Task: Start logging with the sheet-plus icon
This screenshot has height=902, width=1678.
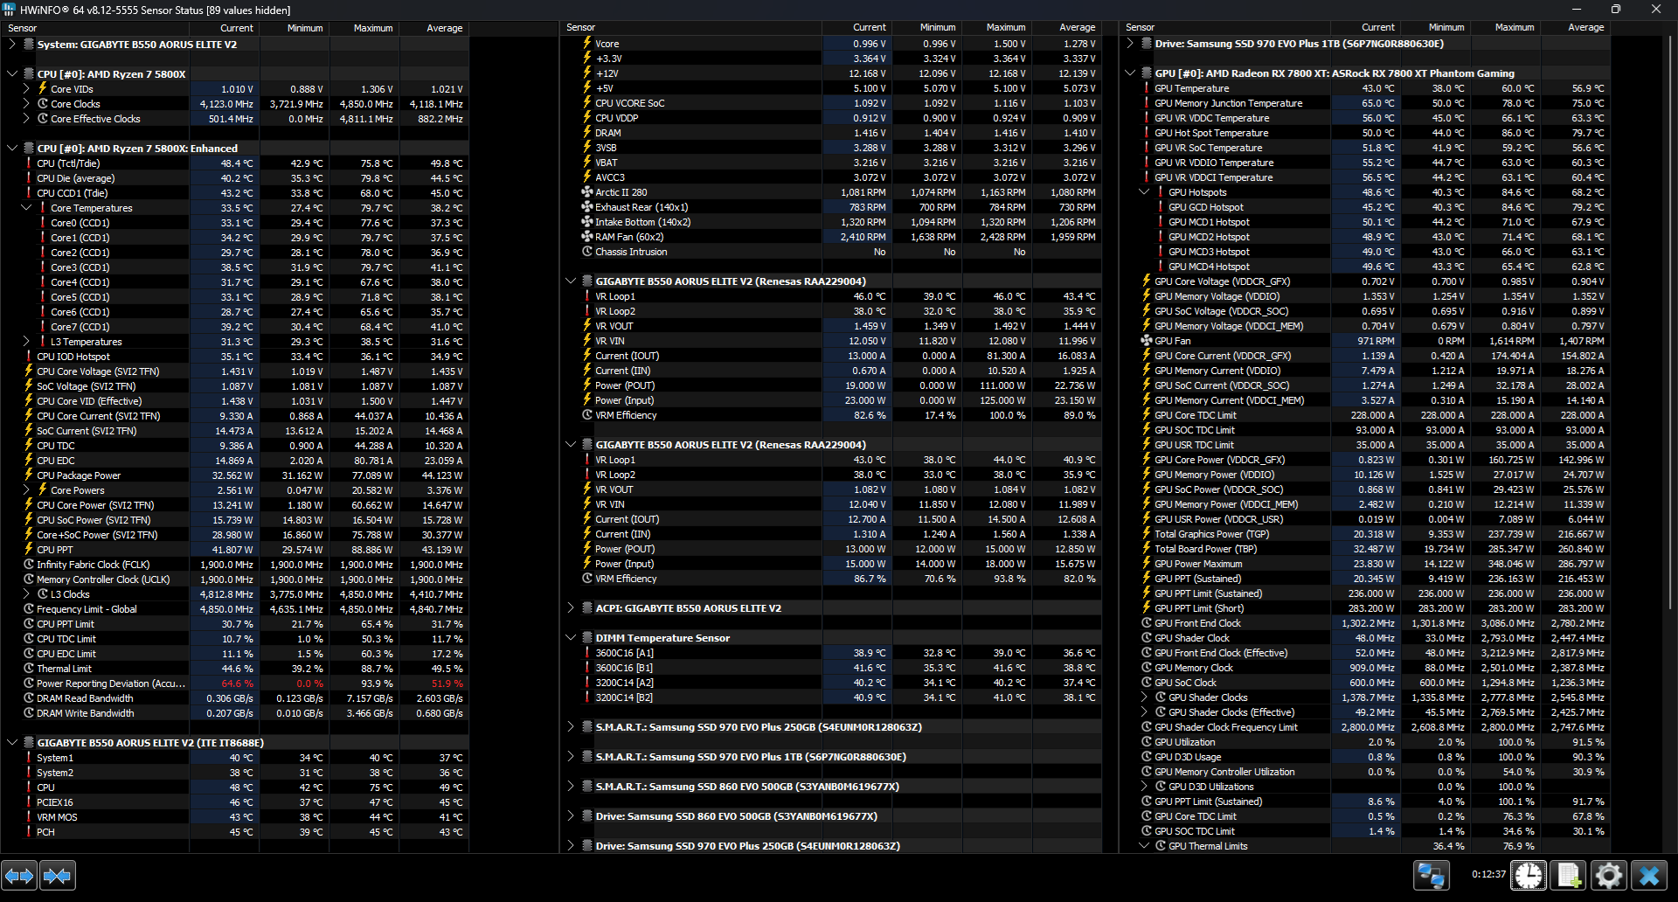Action: [1569, 875]
